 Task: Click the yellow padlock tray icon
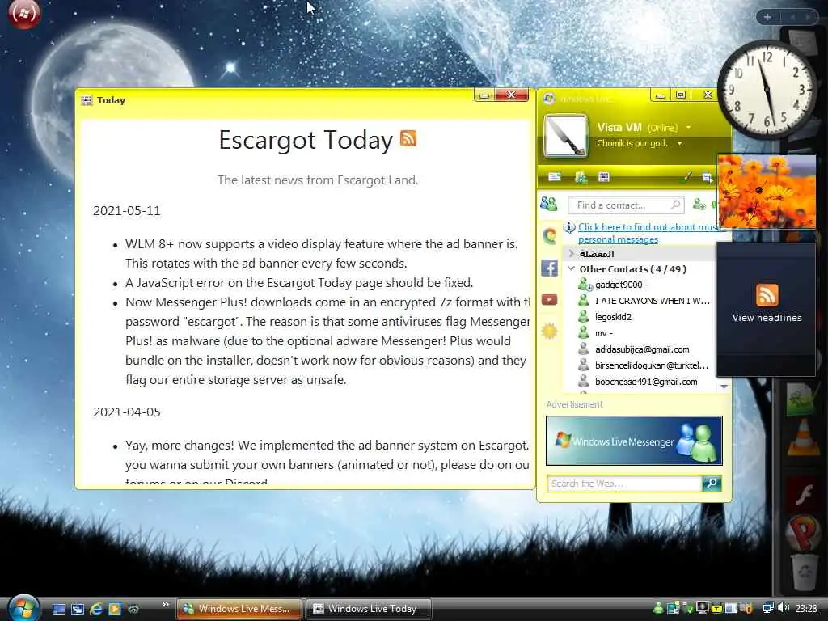pyautogui.click(x=716, y=608)
